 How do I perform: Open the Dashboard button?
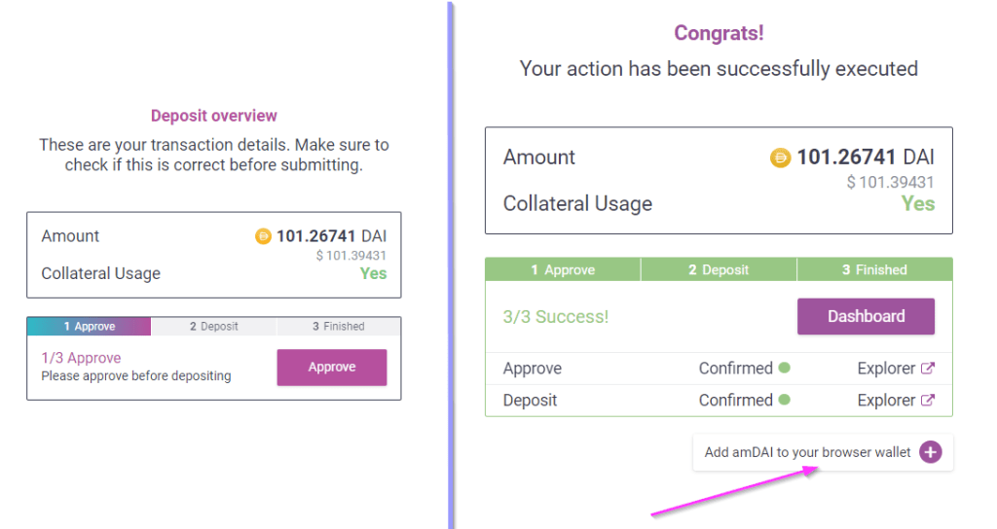tap(866, 316)
